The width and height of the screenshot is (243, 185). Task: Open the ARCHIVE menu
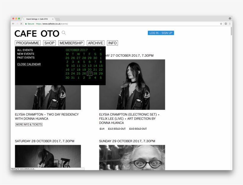[x=95, y=43]
